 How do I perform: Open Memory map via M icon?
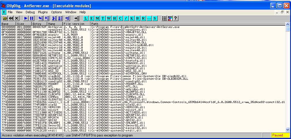(x=97, y=18)
